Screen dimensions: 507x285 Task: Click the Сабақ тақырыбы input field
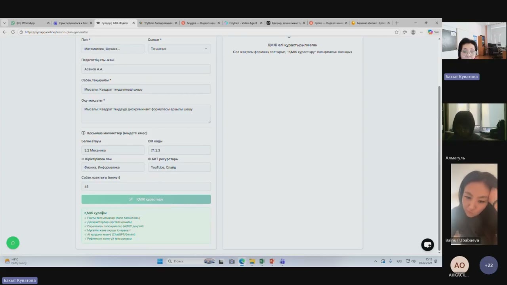click(146, 89)
